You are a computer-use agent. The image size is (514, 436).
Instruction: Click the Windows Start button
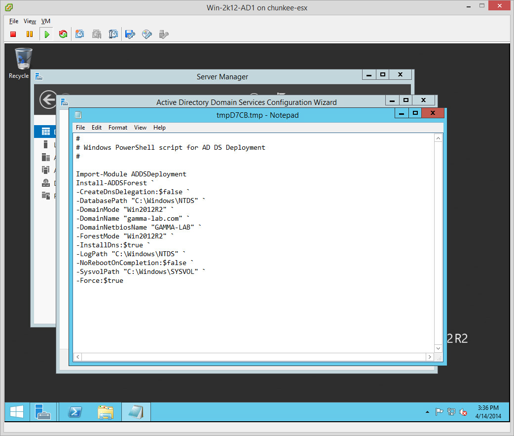click(x=17, y=412)
